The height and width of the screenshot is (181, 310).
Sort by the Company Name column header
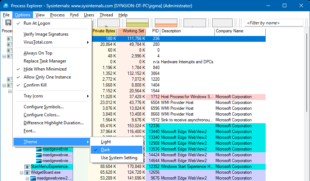pos(240,31)
